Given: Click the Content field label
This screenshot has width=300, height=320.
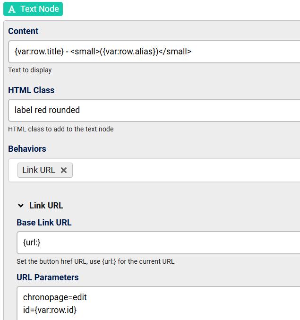Looking at the screenshot, I should 23,31.
